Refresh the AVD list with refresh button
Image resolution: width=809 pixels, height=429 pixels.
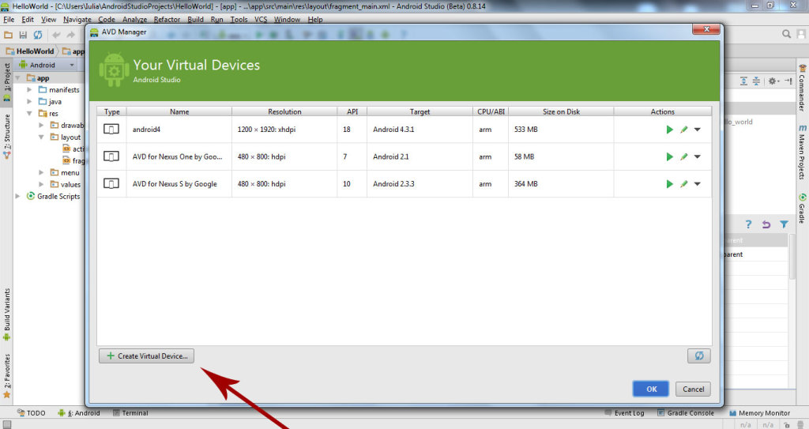[x=698, y=356]
